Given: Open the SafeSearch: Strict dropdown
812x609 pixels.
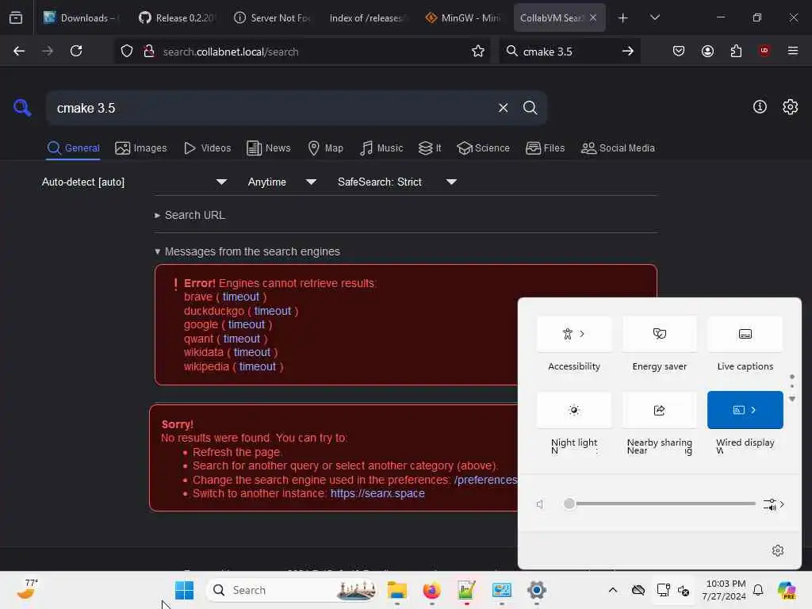Looking at the screenshot, I should 396,182.
